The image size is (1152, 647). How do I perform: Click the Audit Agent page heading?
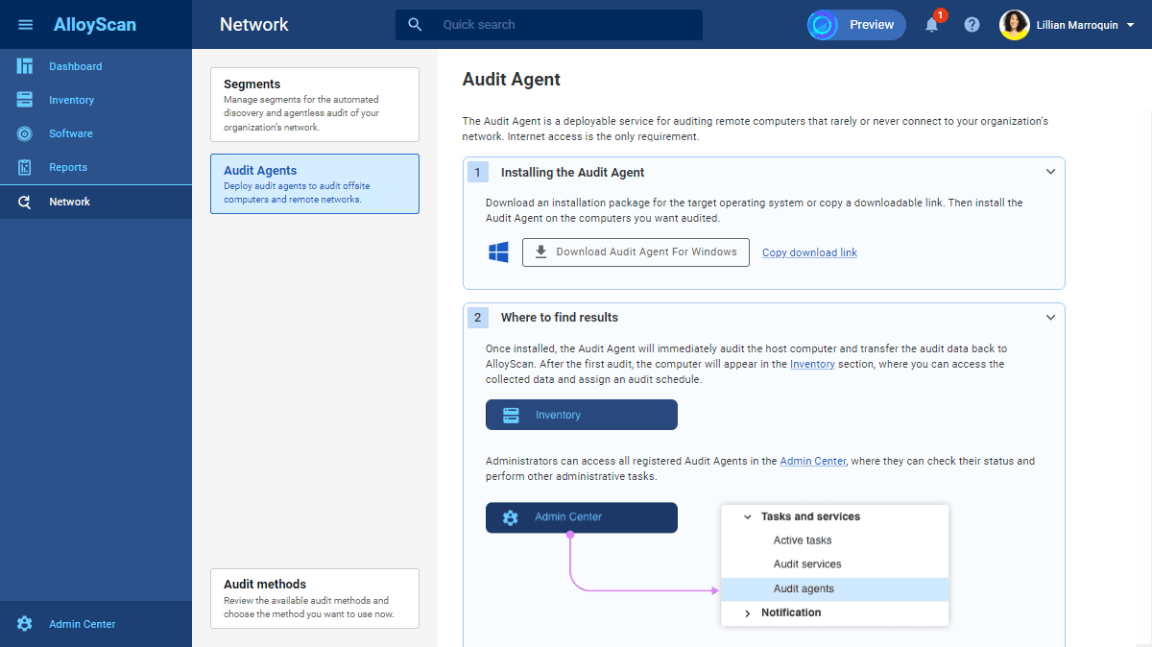coord(512,80)
